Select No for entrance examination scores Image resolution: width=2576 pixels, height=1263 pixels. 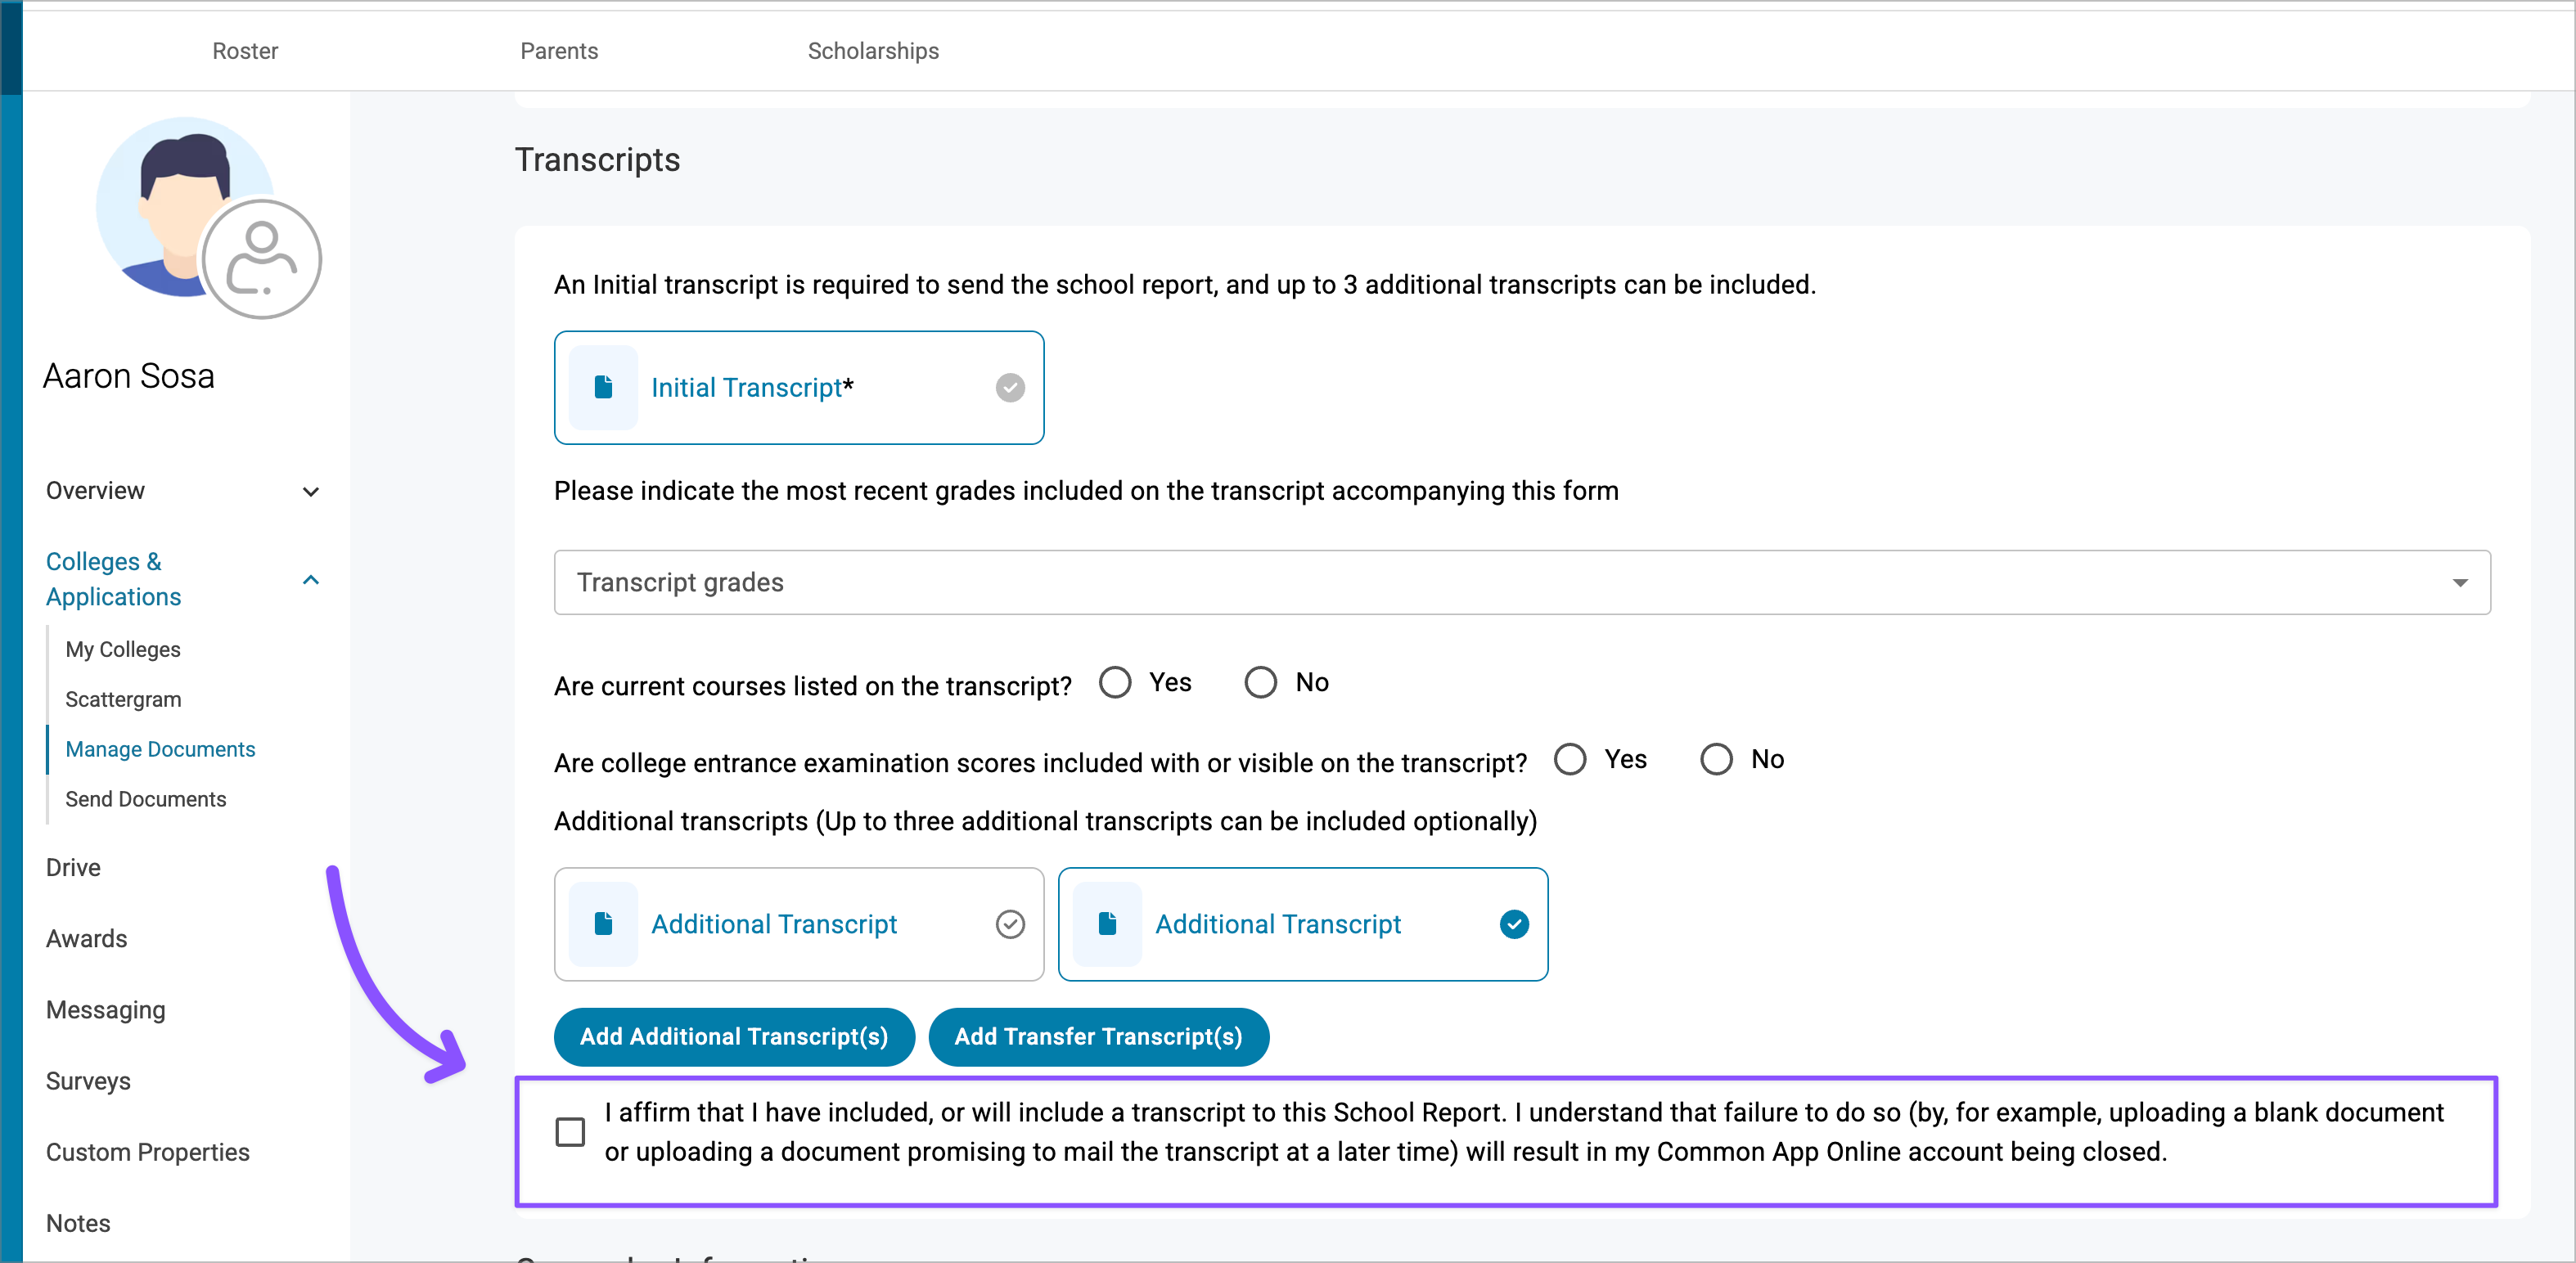[x=1716, y=759]
